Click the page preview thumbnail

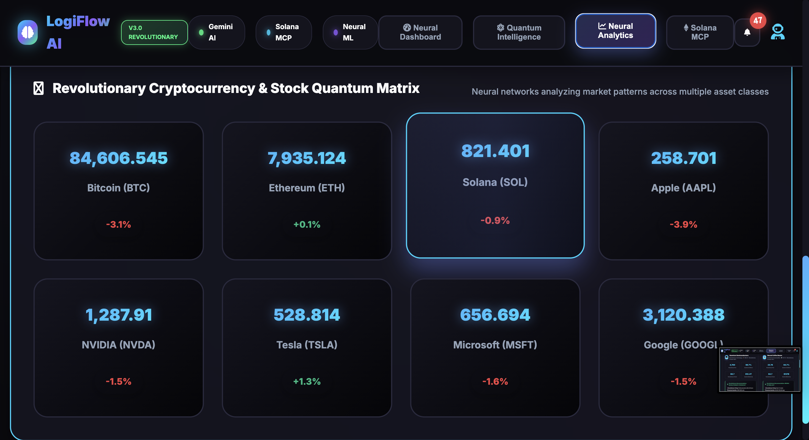coord(759,370)
